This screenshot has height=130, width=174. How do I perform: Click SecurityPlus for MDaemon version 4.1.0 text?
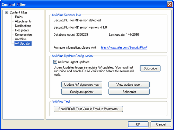coord(80,27)
